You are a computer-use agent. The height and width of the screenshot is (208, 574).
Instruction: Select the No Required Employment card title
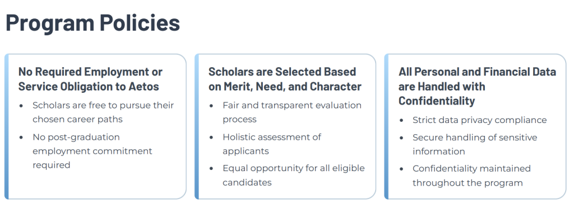click(90, 79)
